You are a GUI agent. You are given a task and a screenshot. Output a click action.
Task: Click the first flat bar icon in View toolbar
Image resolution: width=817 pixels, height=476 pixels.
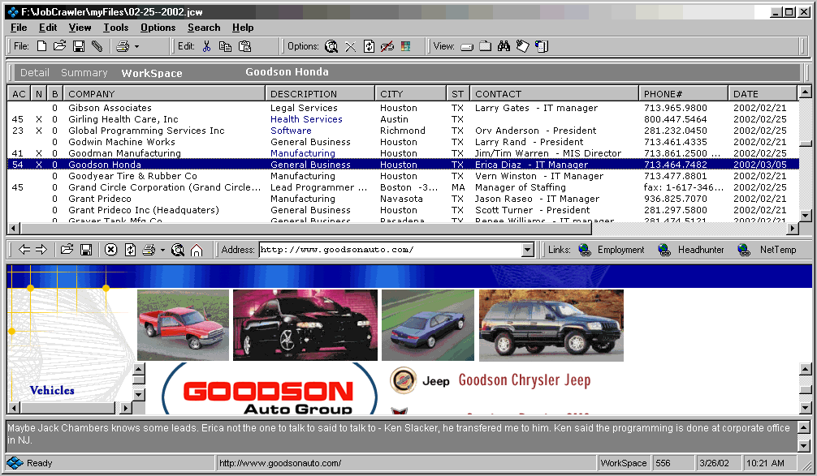click(467, 47)
